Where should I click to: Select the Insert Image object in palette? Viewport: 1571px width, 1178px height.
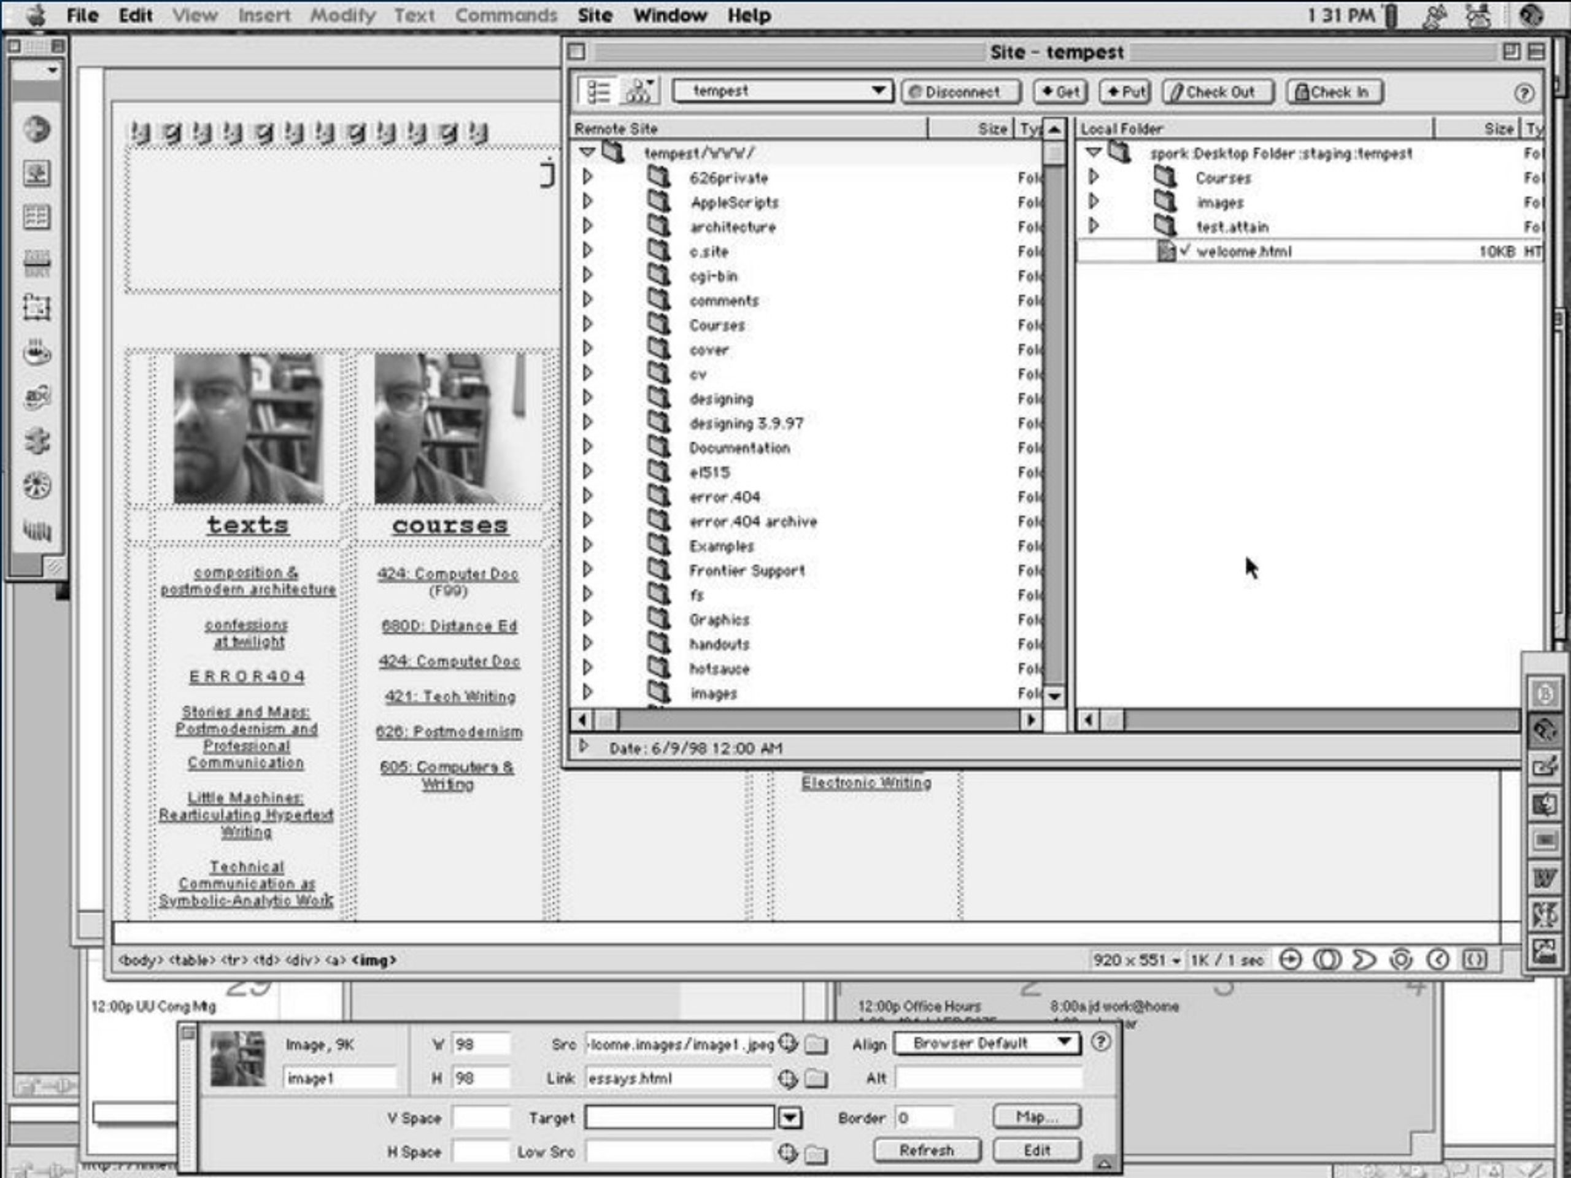[37, 174]
